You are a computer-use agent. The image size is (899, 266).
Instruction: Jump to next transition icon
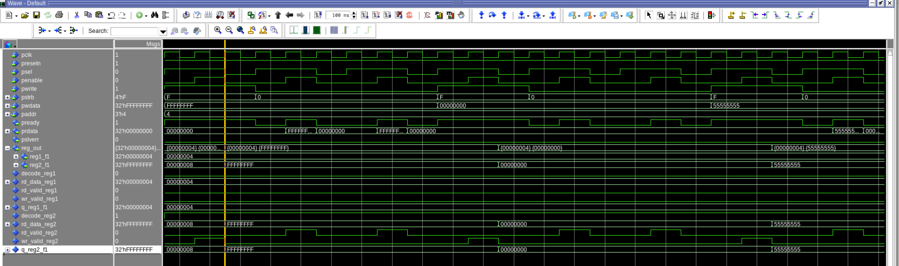coord(765,15)
